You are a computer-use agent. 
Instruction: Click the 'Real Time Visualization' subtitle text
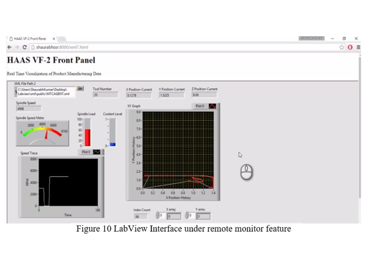54,74
